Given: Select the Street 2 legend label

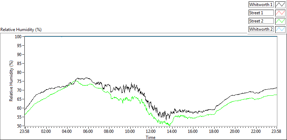Looking at the screenshot, I should (261, 21).
